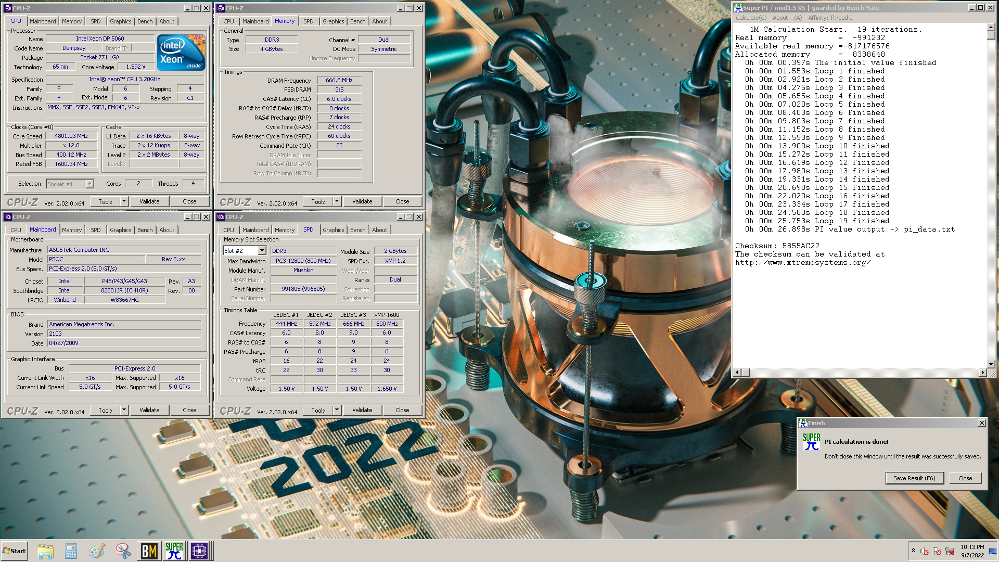Screen dimensions: 999x562
Task: Click the Intel Xeon DP 5060 name field
Action: [x=100, y=39]
